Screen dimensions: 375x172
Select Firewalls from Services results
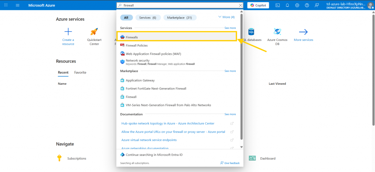click(x=132, y=37)
